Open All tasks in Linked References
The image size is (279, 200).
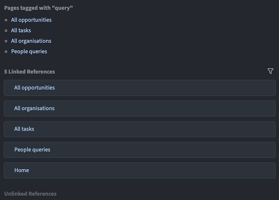[x=24, y=129]
